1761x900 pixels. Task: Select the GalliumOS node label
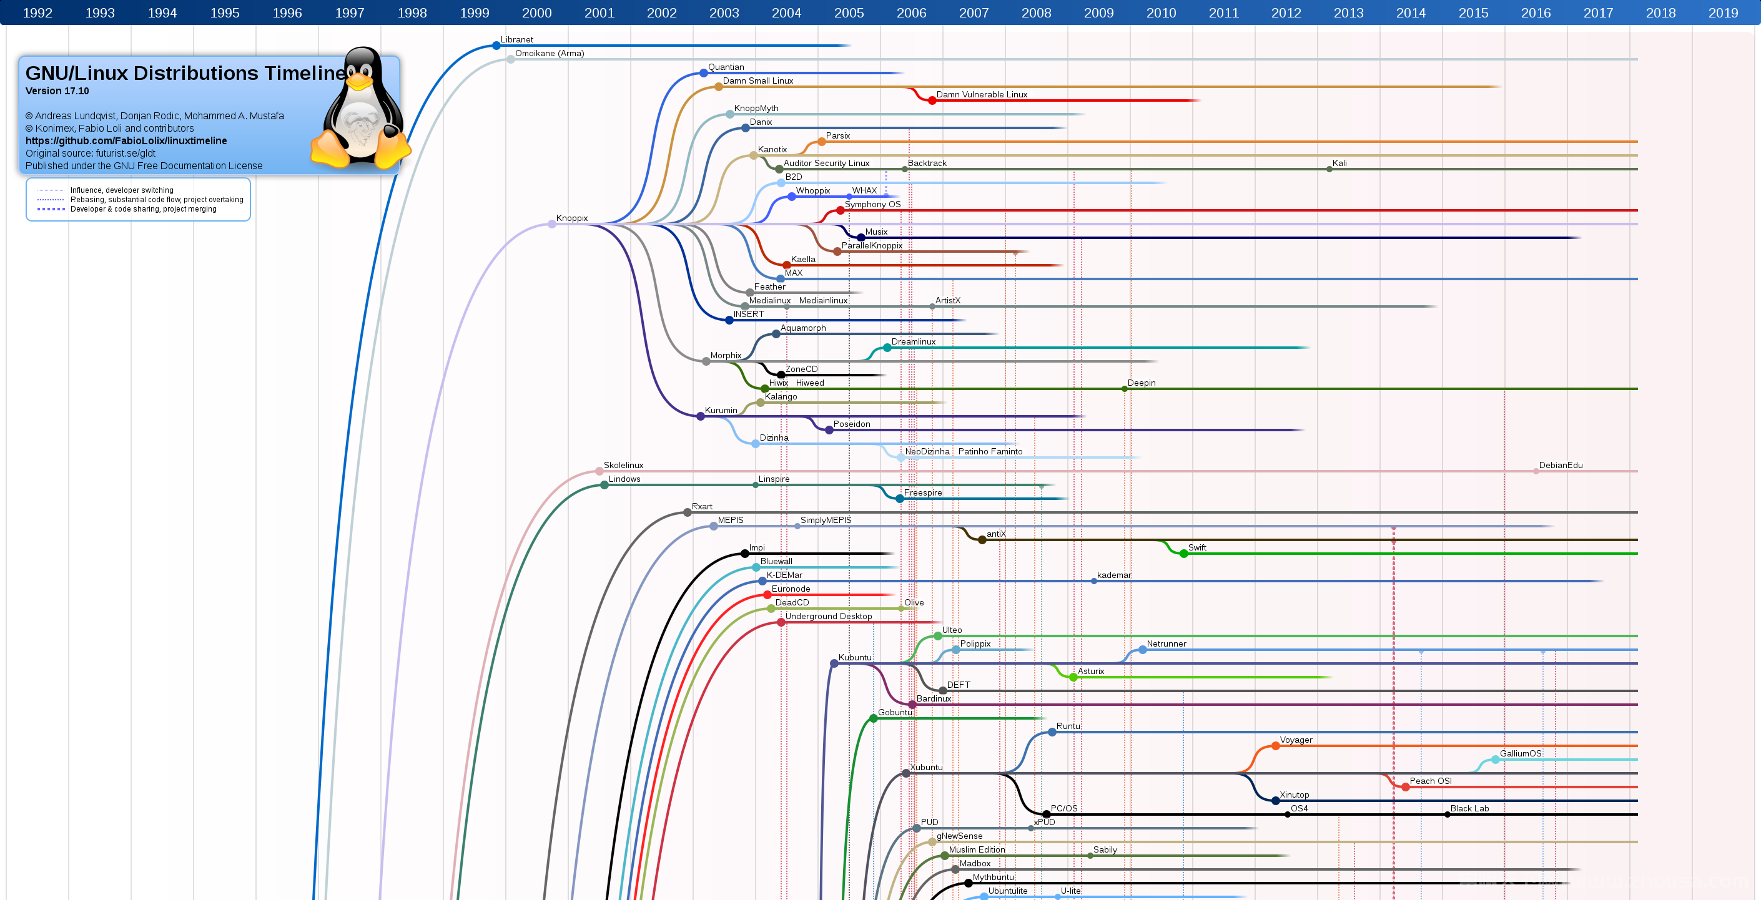[x=1521, y=754]
